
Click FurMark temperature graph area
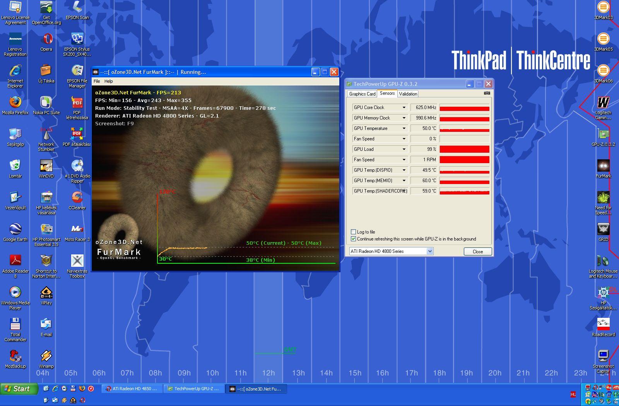click(x=246, y=229)
